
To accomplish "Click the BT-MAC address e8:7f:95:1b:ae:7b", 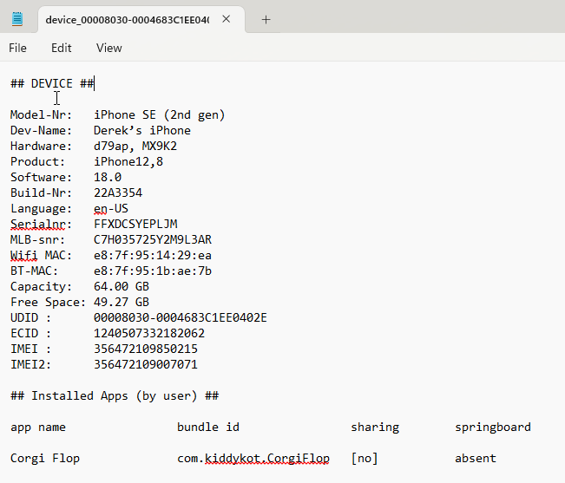I will click(x=152, y=271).
